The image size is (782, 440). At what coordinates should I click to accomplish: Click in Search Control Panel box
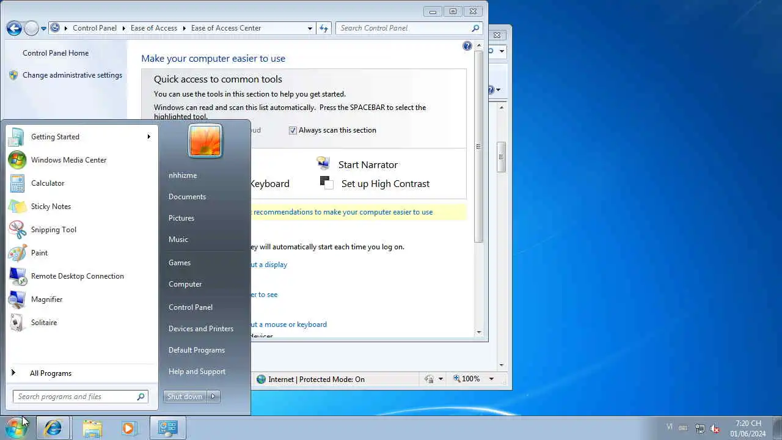pyautogui.click(x=403, y=28)
